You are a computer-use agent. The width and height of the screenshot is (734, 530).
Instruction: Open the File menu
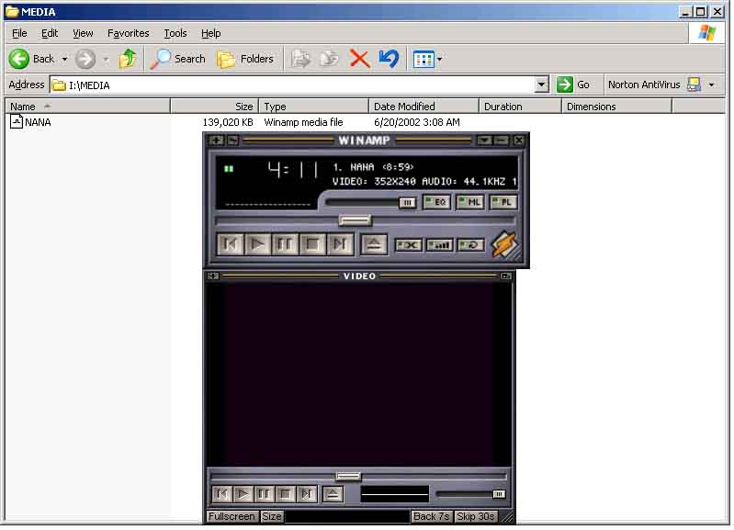click(x=19, y=33)
